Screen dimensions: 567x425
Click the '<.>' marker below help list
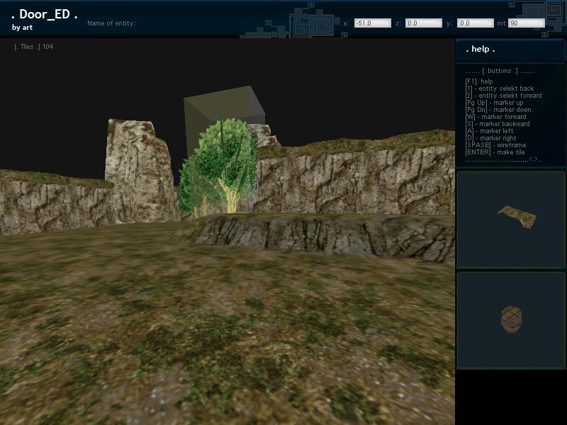click(534, 159)
